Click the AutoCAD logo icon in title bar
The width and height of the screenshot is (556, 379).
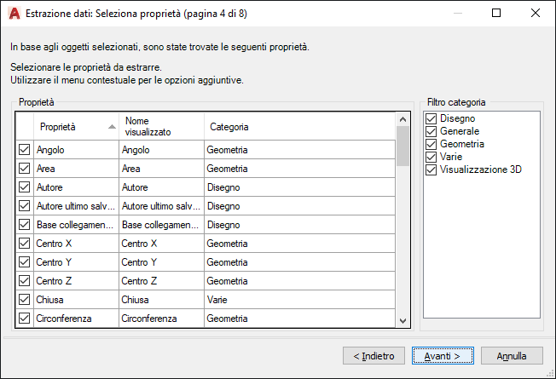[14, 13]
